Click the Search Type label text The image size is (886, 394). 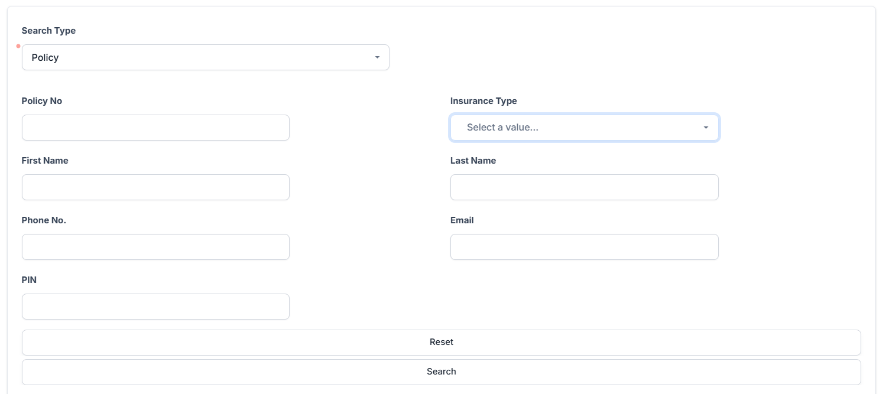[x=48, y=31]
